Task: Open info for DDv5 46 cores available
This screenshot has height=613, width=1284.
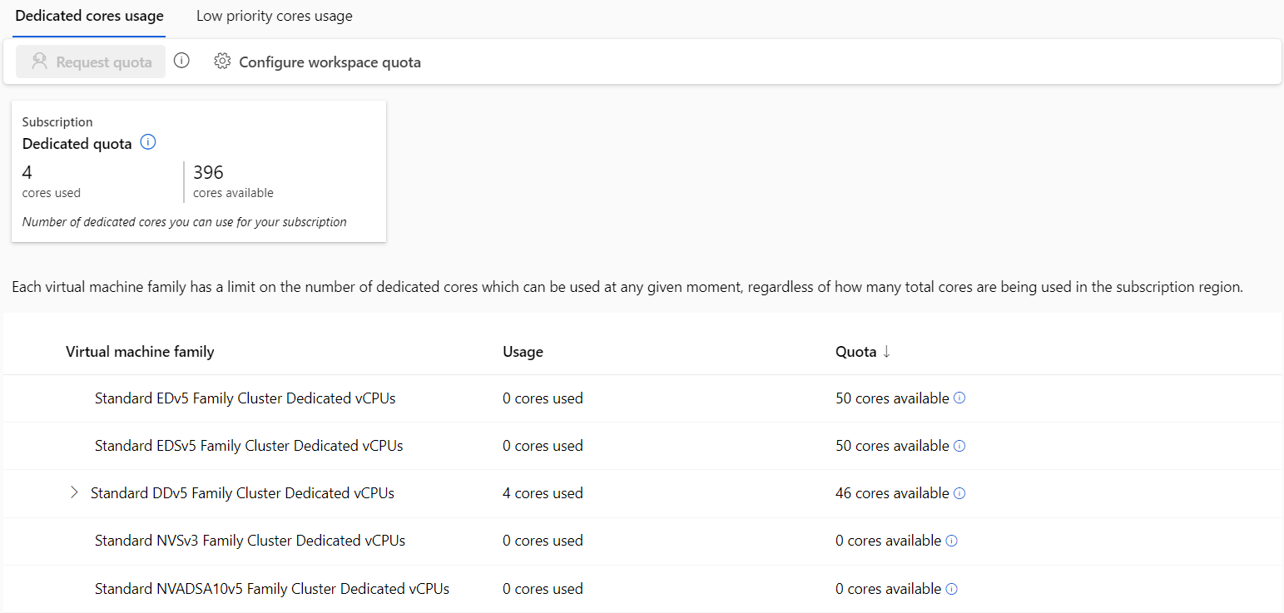Action: tap(959, 492)
